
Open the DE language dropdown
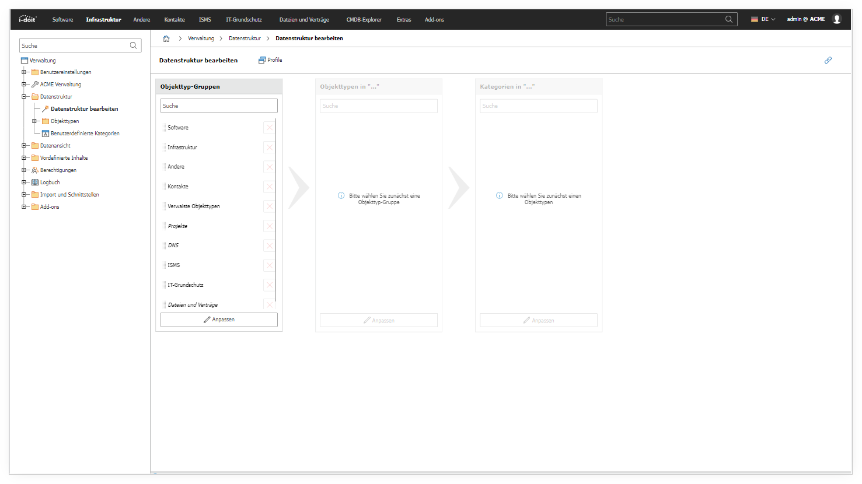tap(763, 19)
